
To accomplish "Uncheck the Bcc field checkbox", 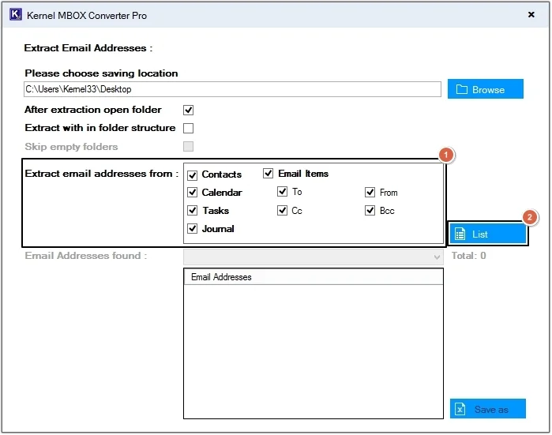I will [370, 211].
